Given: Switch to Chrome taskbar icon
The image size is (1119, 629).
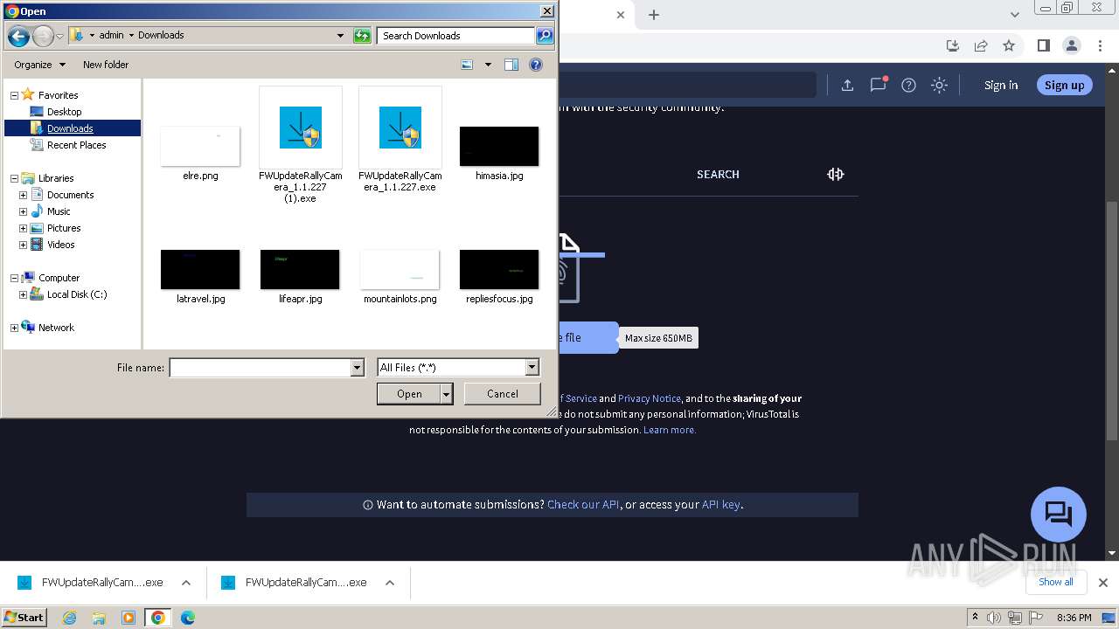Looking at the screenshot, I should (x=158, y=618).
